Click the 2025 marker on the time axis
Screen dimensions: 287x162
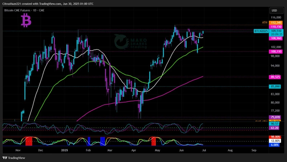(x=65, y=151)
